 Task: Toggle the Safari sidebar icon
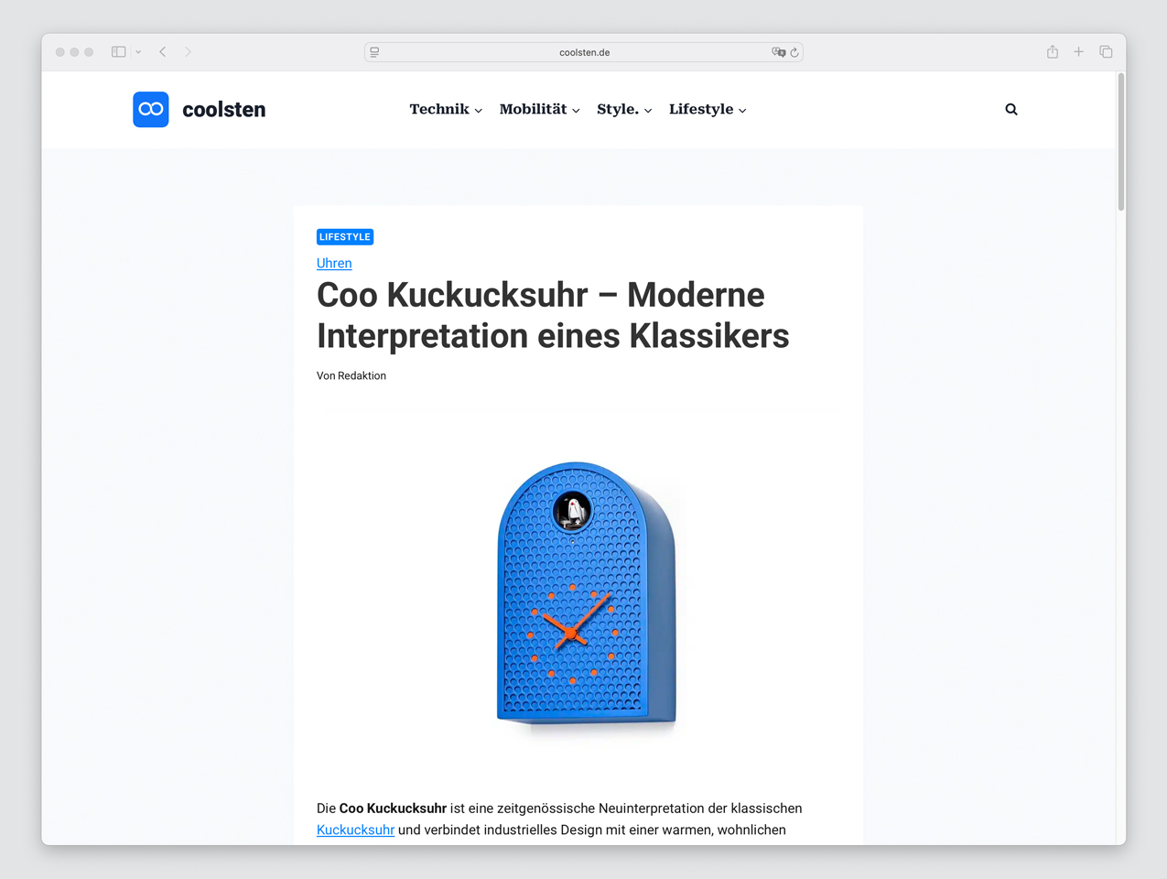[x=118, y=52]
